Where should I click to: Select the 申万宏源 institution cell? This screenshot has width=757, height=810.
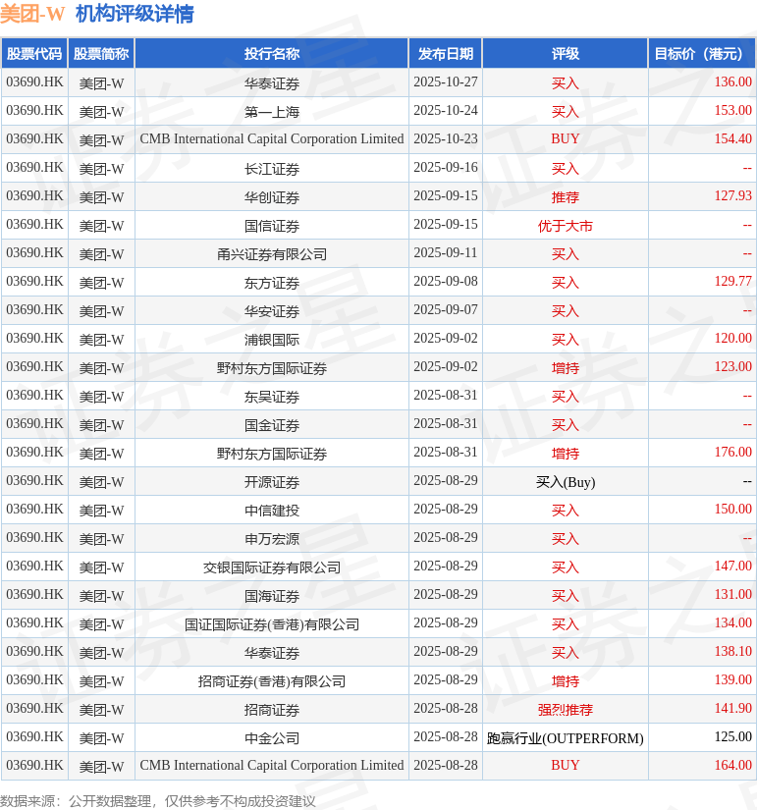pyautogui.click(x=272, y=538)
